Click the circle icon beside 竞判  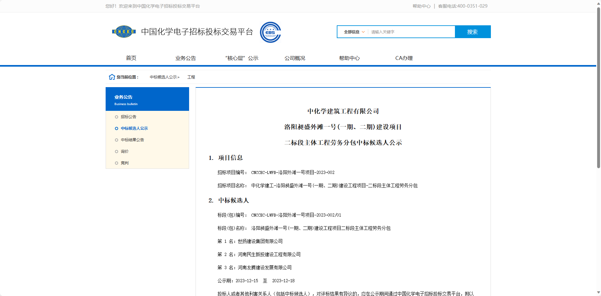[x=116, y=163]
